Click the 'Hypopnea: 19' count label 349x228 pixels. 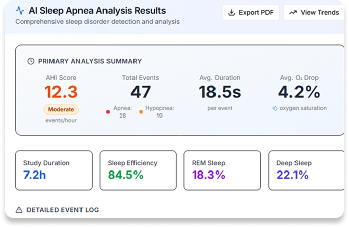point(159,112)
